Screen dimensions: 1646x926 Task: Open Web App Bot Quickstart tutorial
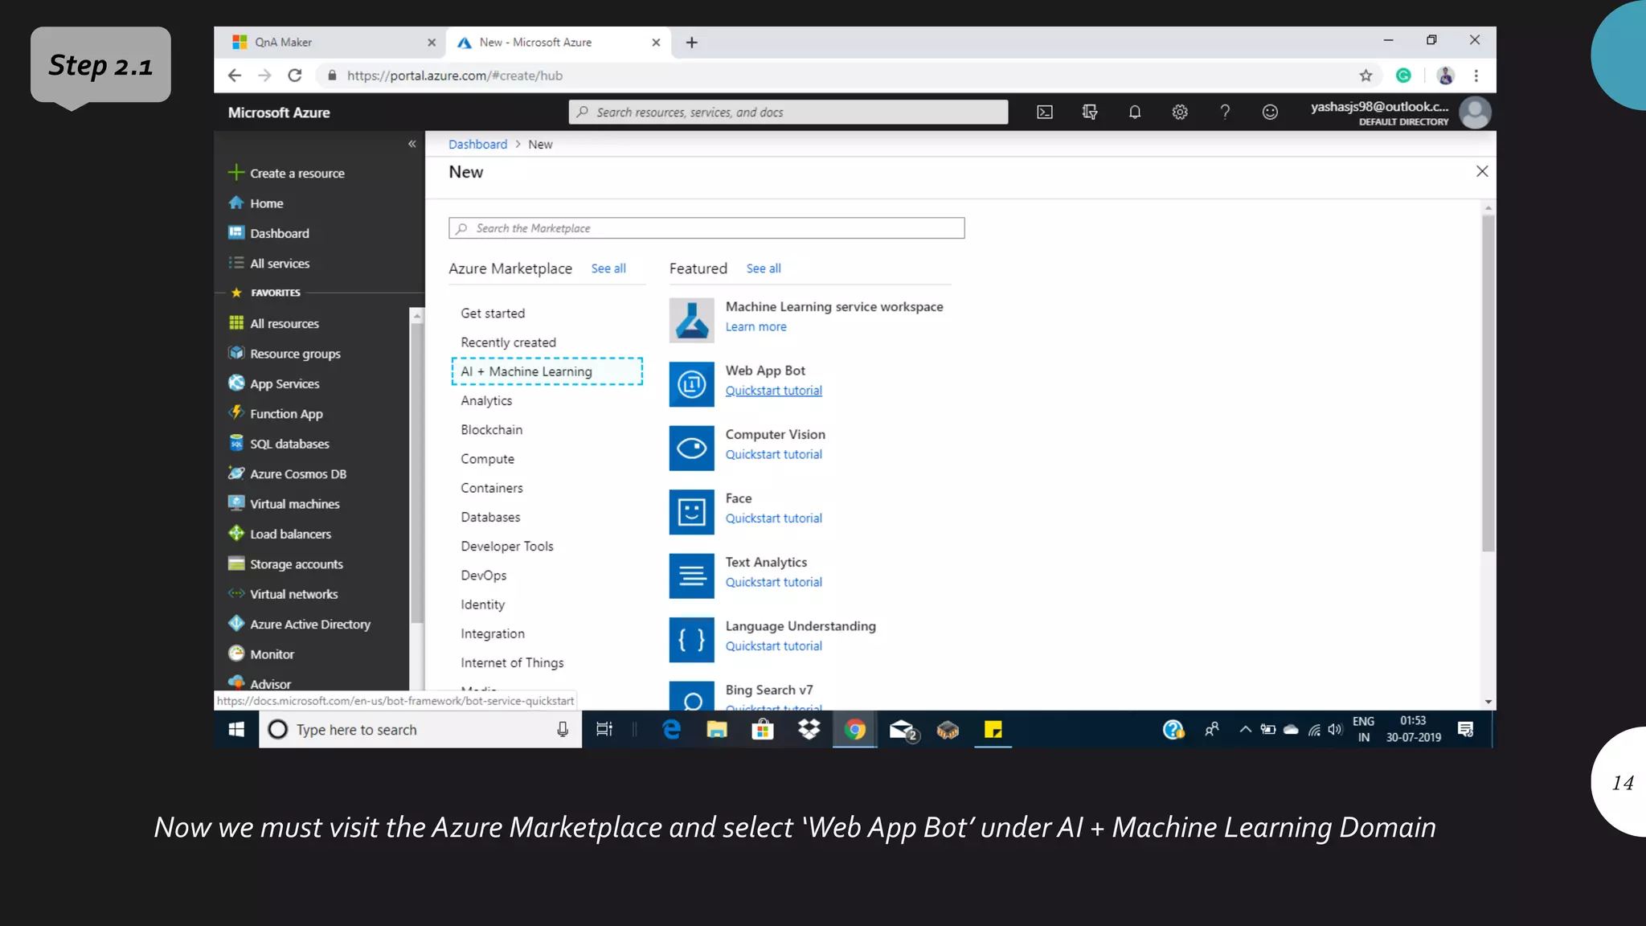point(773,391)
